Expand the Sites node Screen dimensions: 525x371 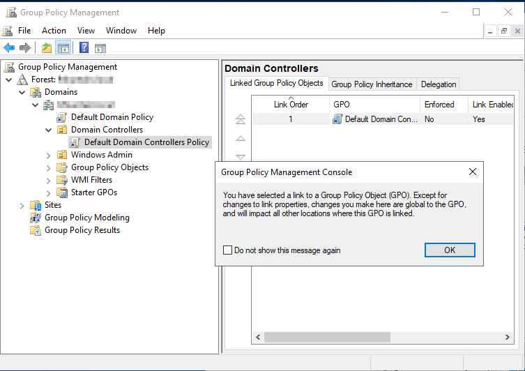click(22, 206)
